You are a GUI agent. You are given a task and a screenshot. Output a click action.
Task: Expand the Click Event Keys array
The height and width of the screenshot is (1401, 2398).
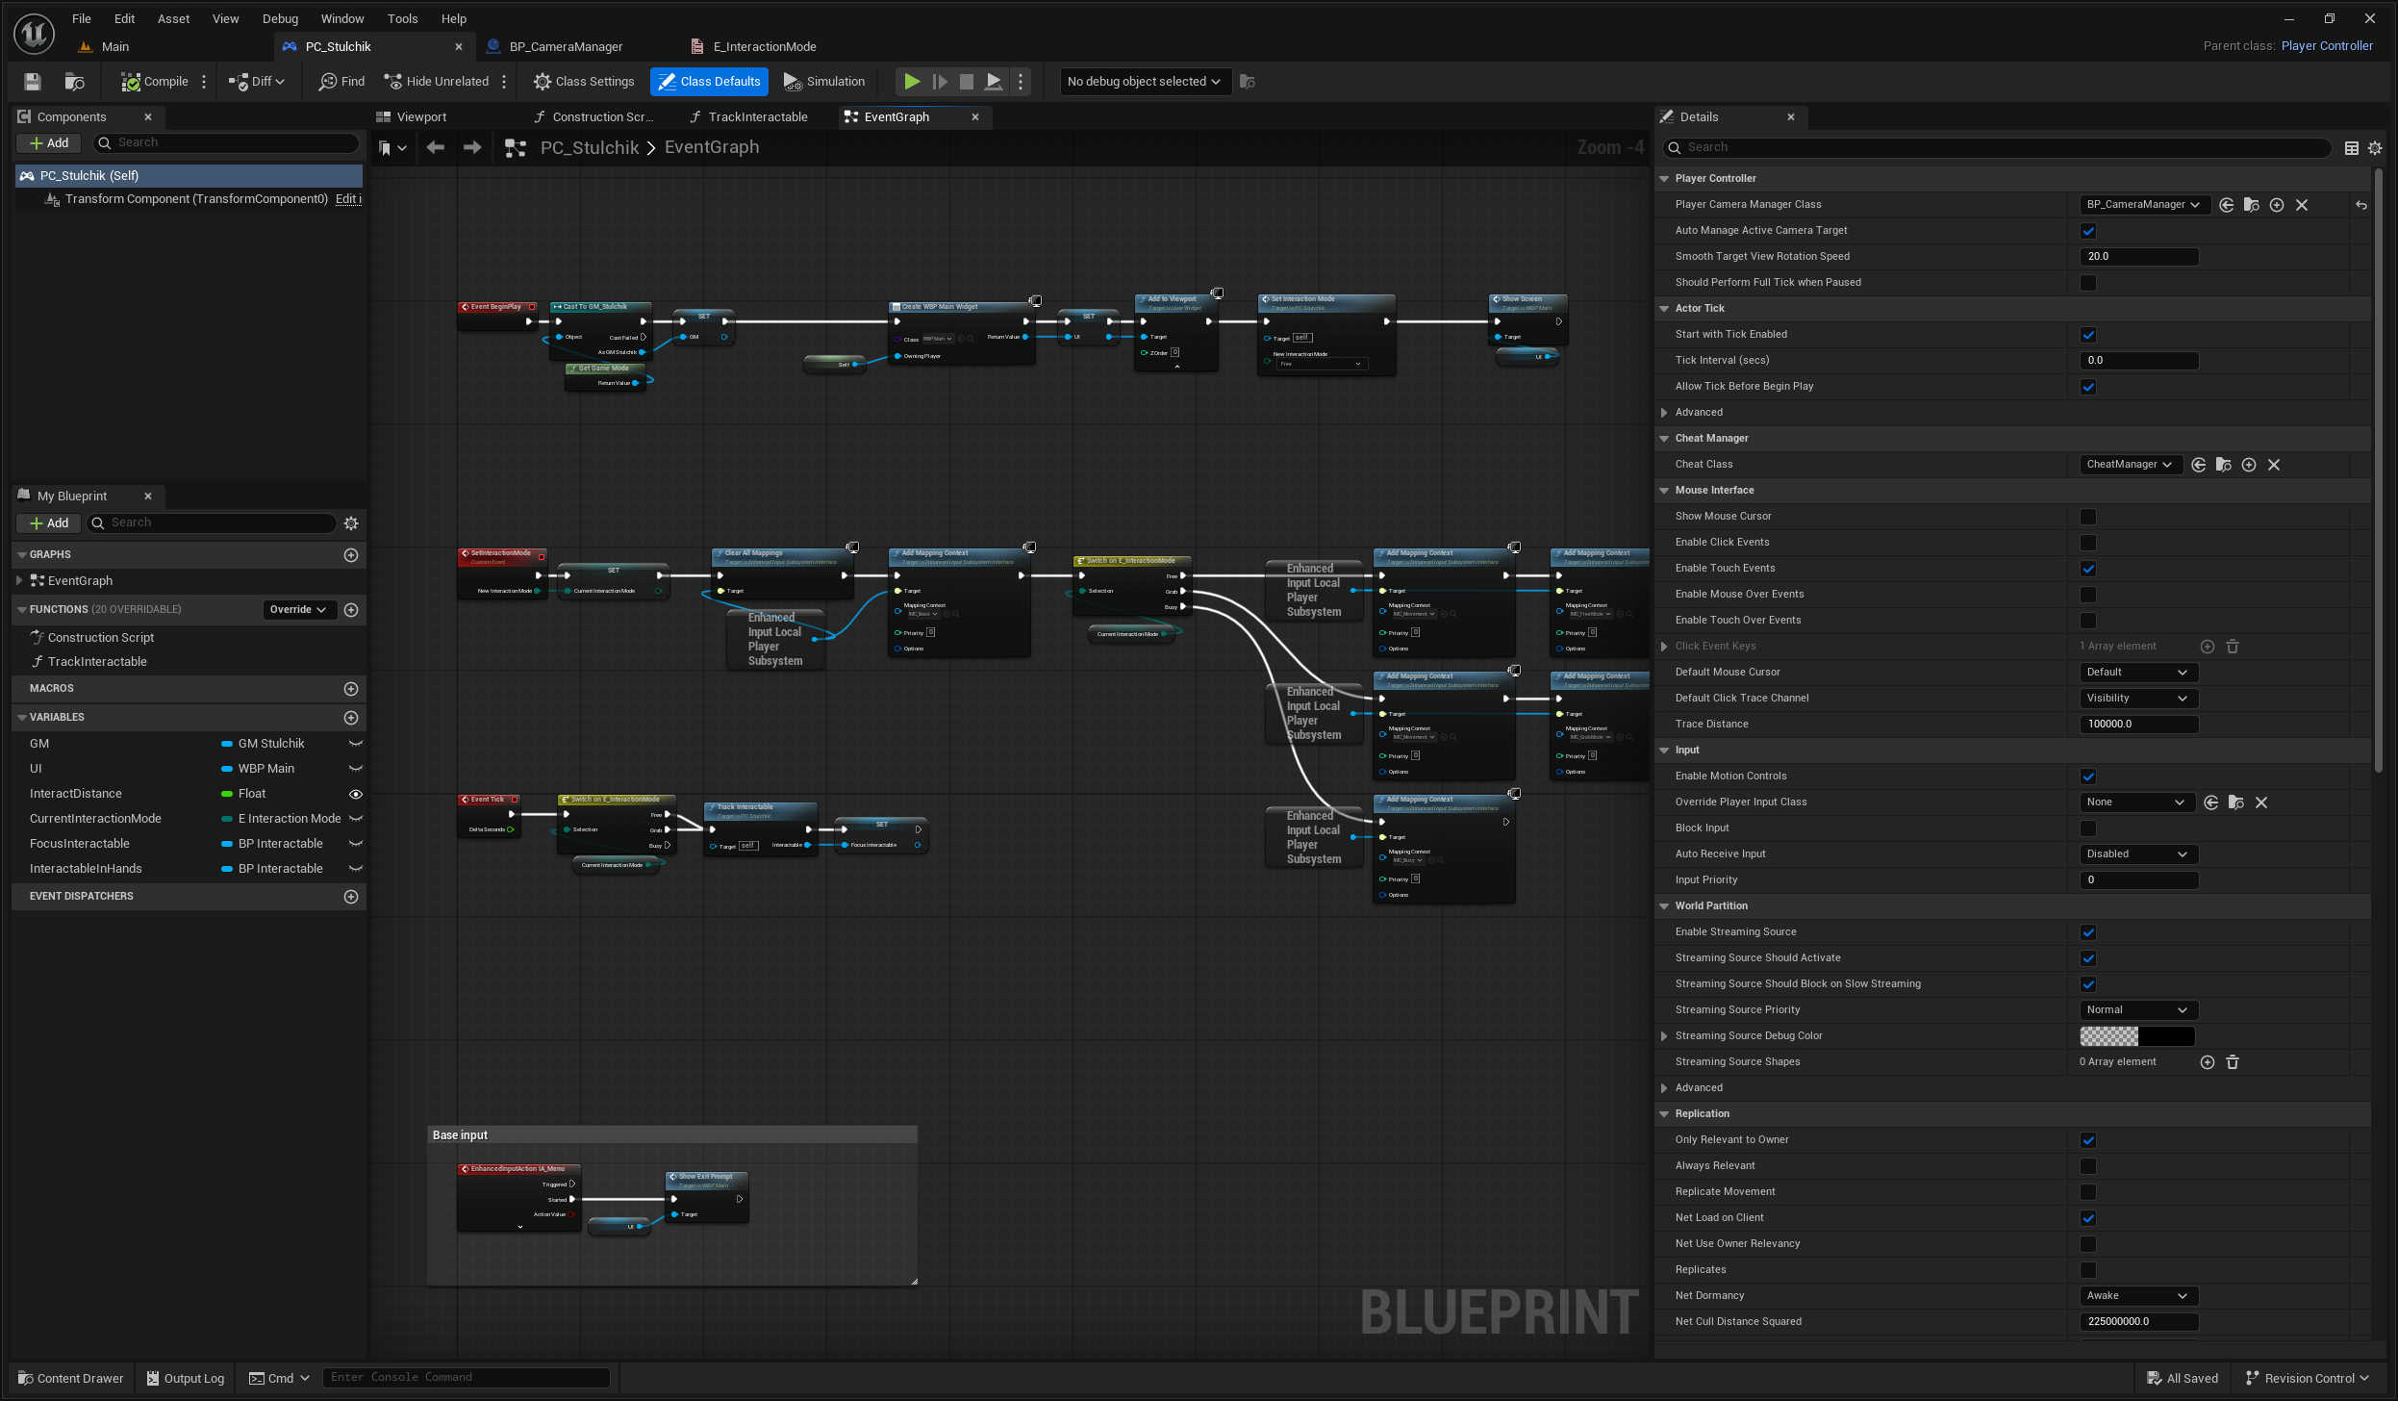click(x=1664, y=647)
